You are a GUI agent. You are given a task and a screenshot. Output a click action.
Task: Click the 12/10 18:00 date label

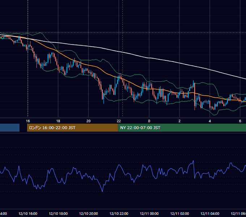(58, 213)
